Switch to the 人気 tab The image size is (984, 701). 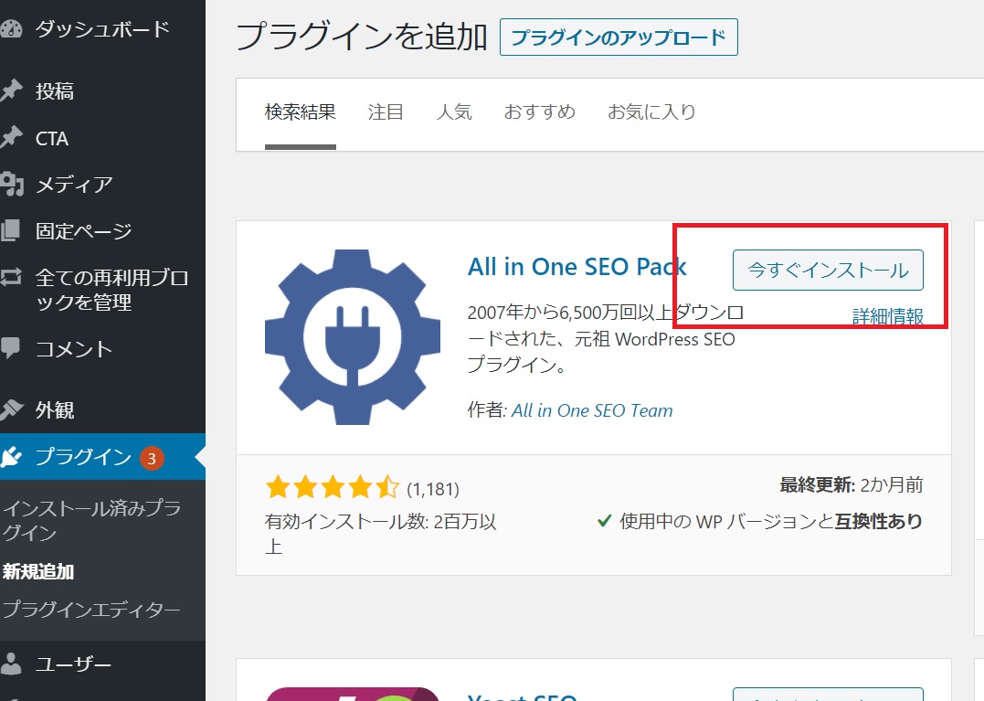click(454, 112)
